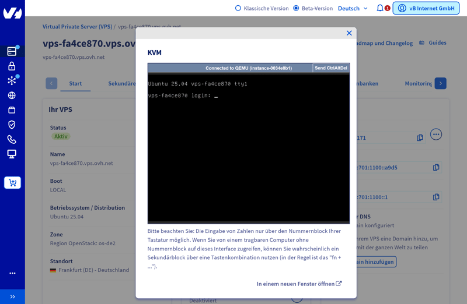Click inside the KVM console terminal

pos(249,151)
